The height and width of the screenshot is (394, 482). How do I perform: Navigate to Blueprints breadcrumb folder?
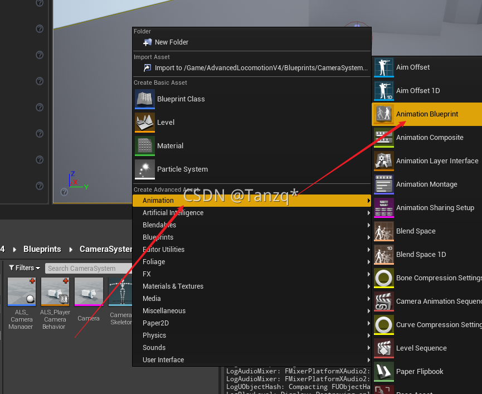(42, 249)
